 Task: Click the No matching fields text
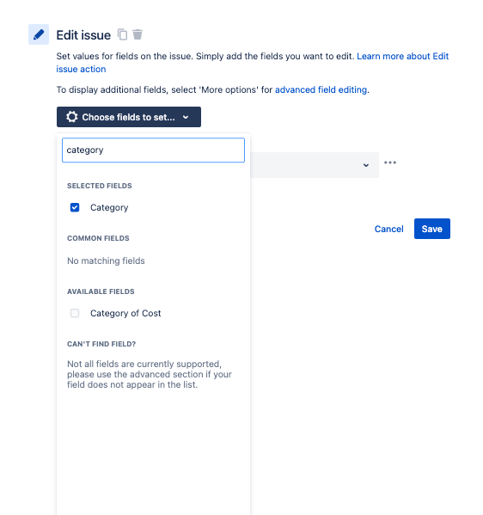[x=106, y=261]
